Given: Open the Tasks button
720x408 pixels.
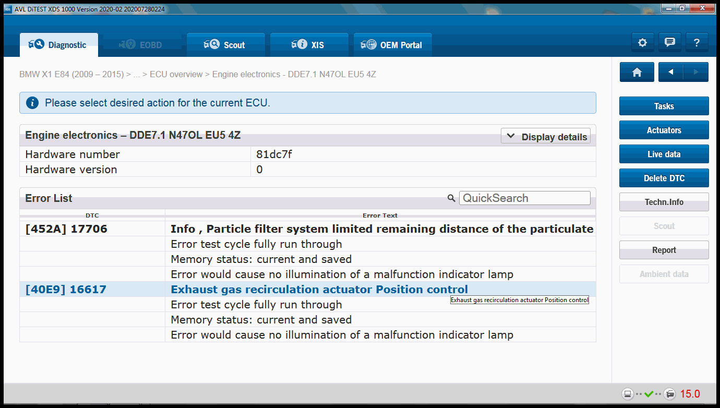Looking at the screenshot, I should 664,106.
